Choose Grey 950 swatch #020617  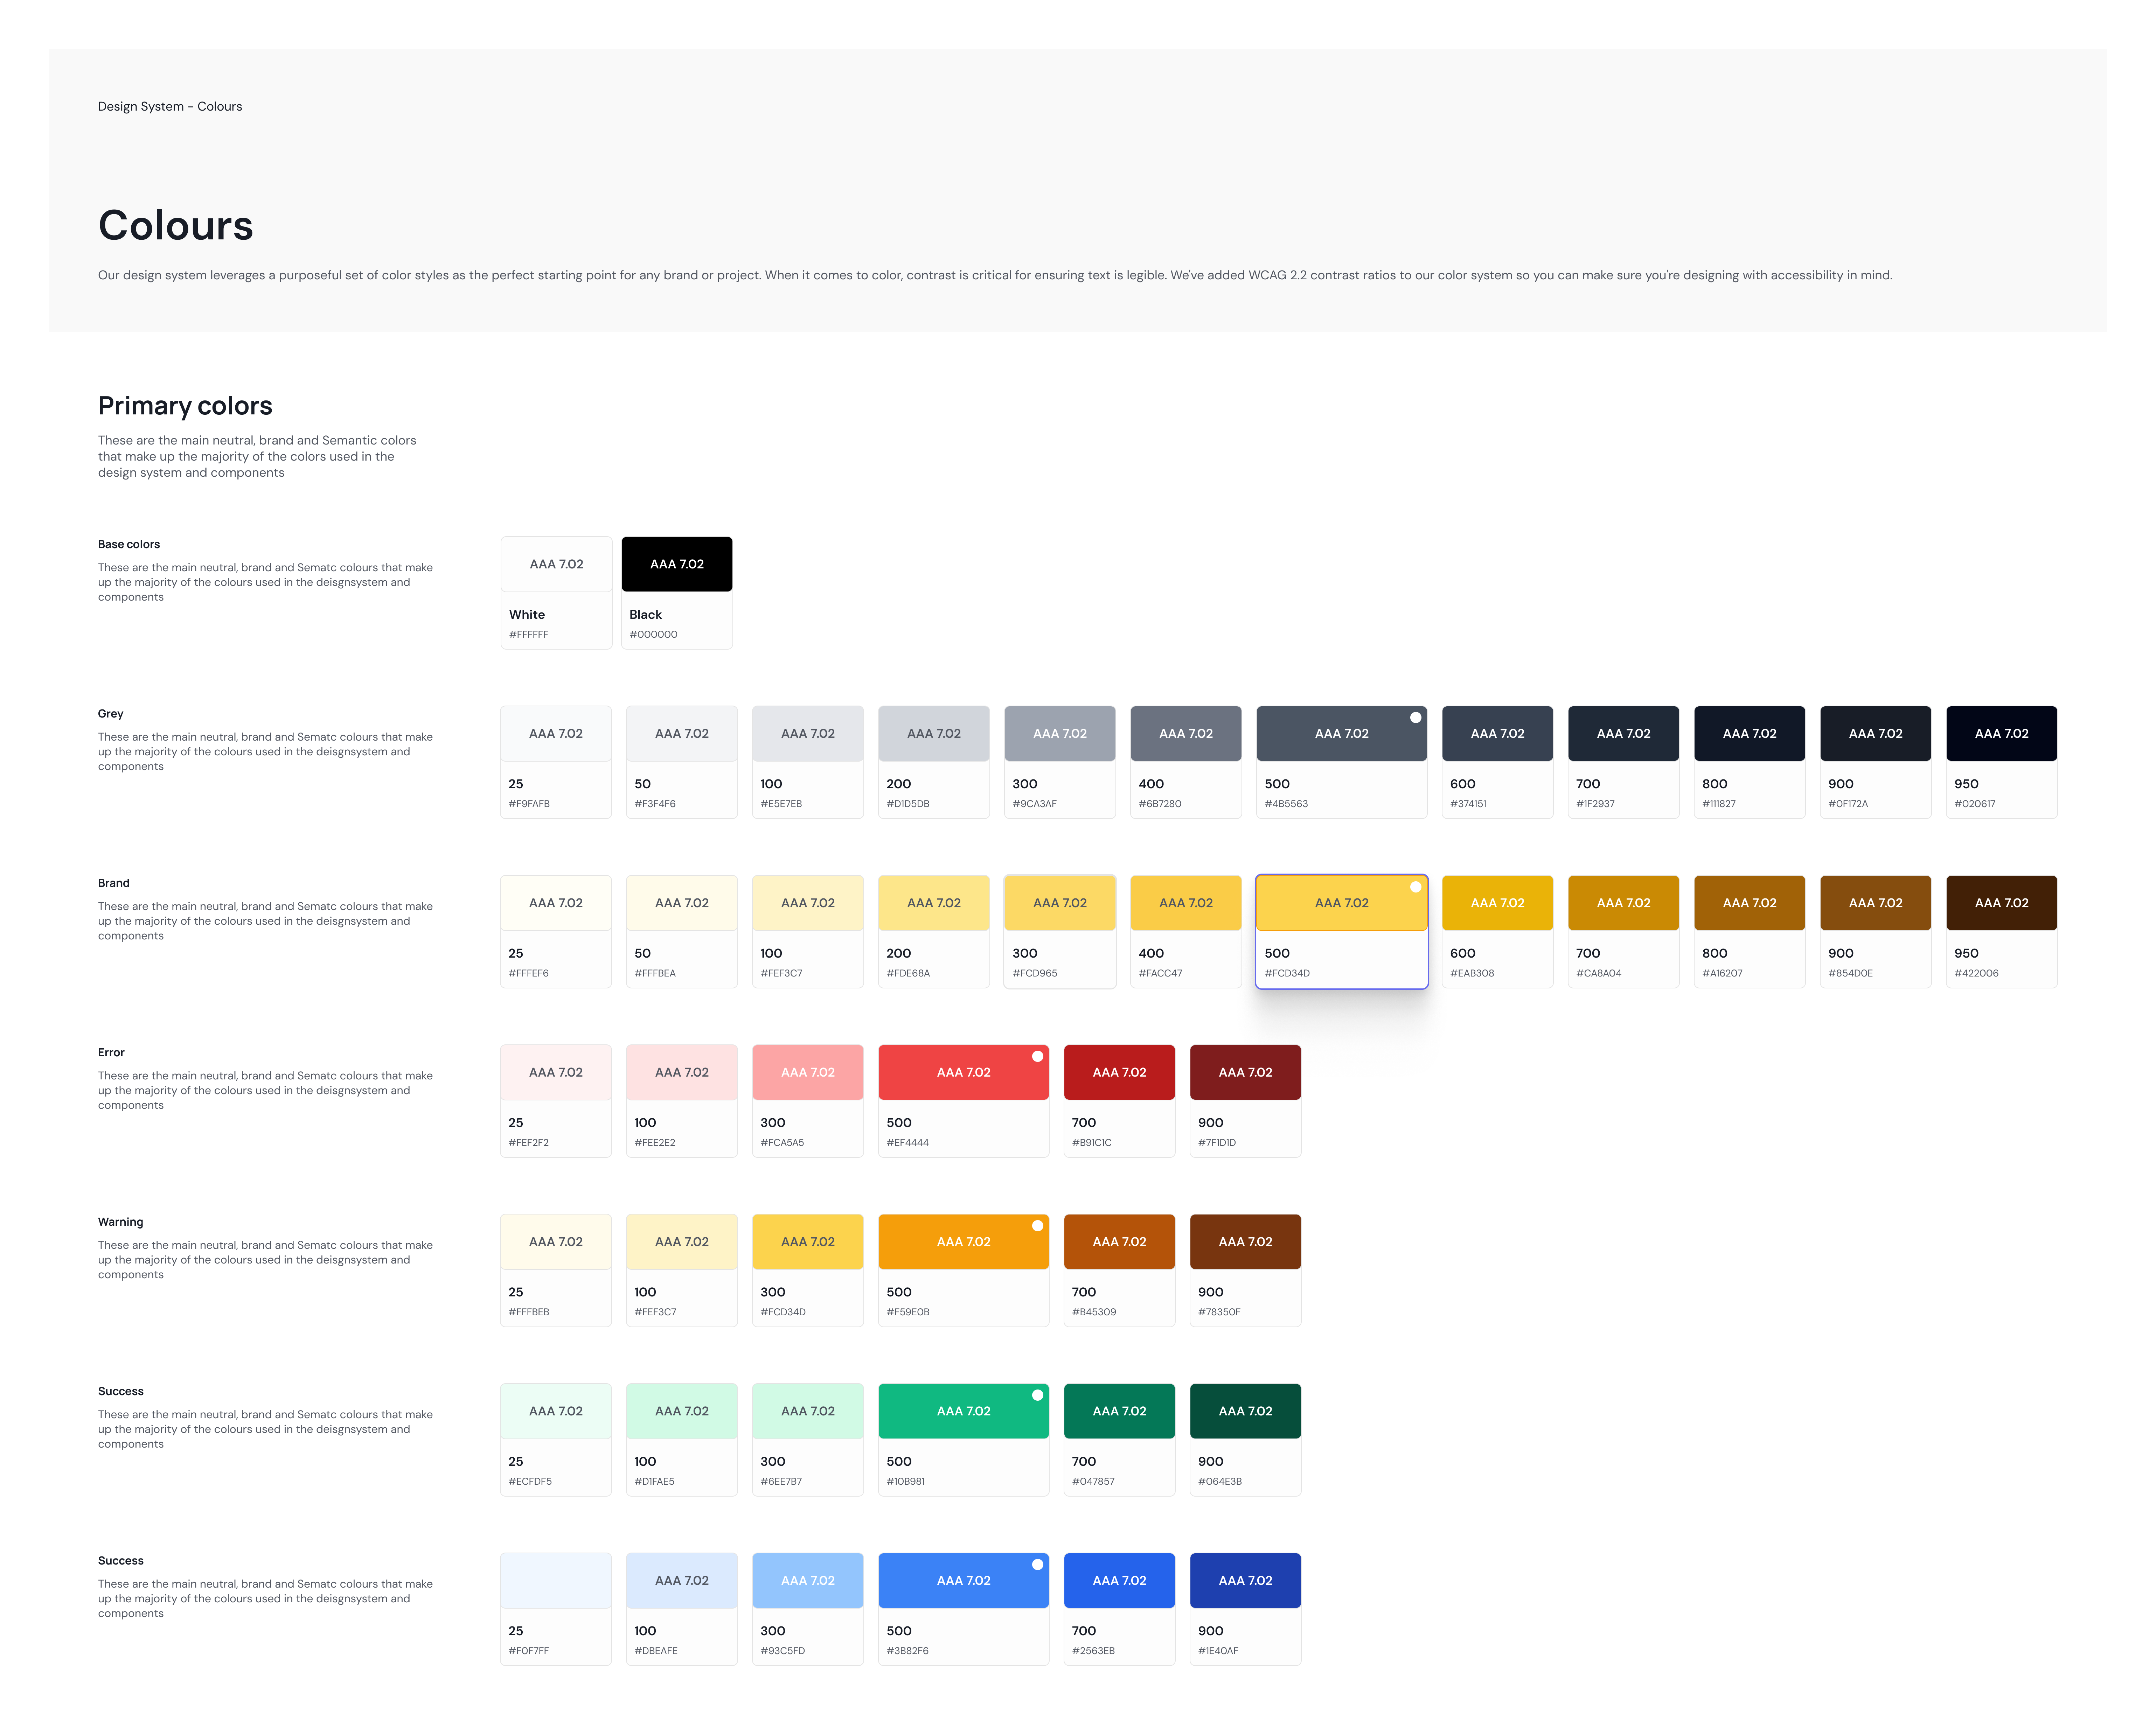coord(2002,763)
